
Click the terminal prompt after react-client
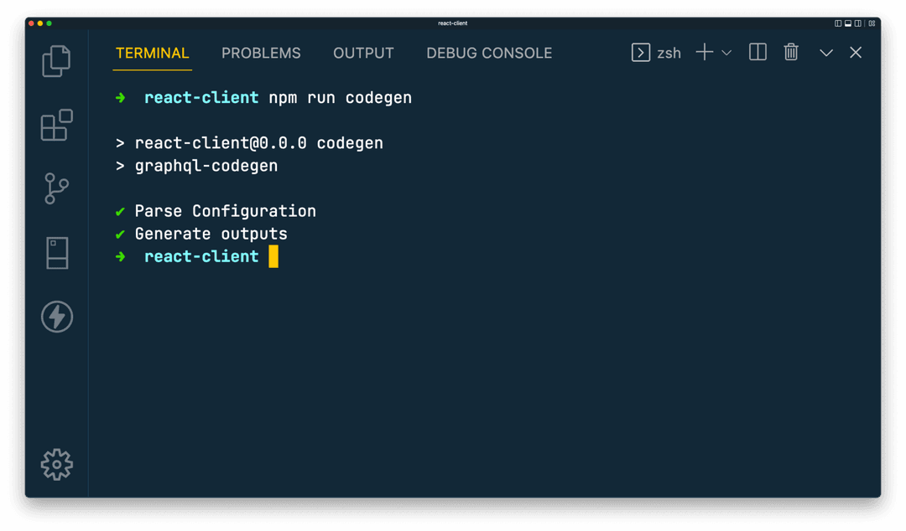(274, 256)
